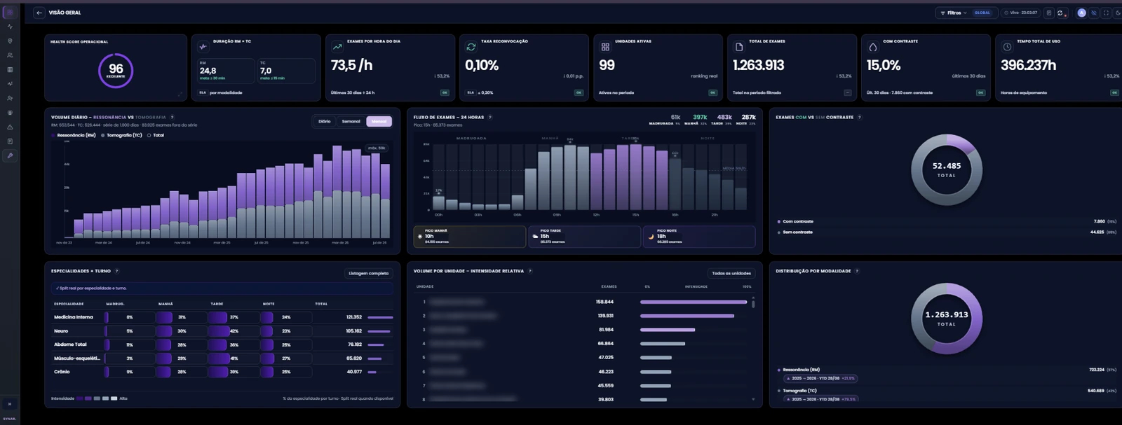
Task: Open the dashboard grid icon in sidebar
Action: (10, 13)
